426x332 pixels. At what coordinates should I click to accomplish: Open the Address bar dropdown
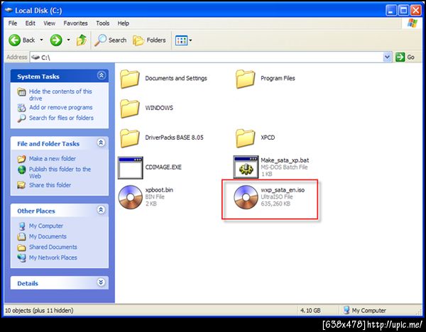pyautogui.click(x=387, y=57)
